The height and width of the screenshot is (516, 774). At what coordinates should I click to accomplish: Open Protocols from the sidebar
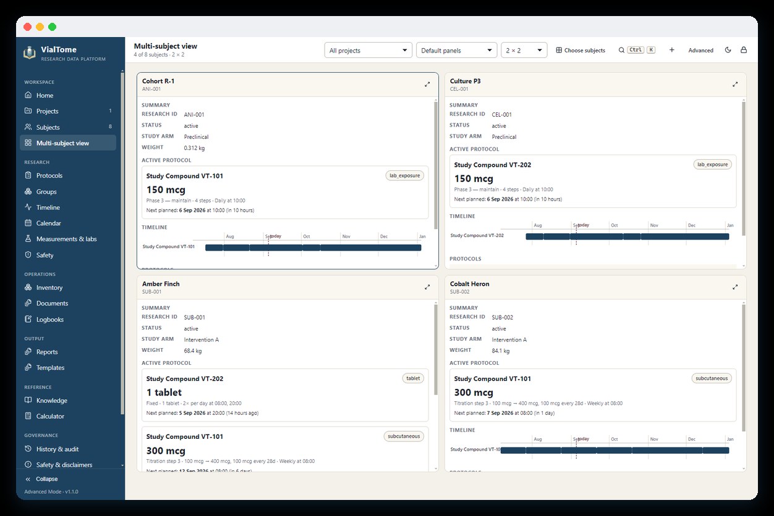click(x=68, y=175)
